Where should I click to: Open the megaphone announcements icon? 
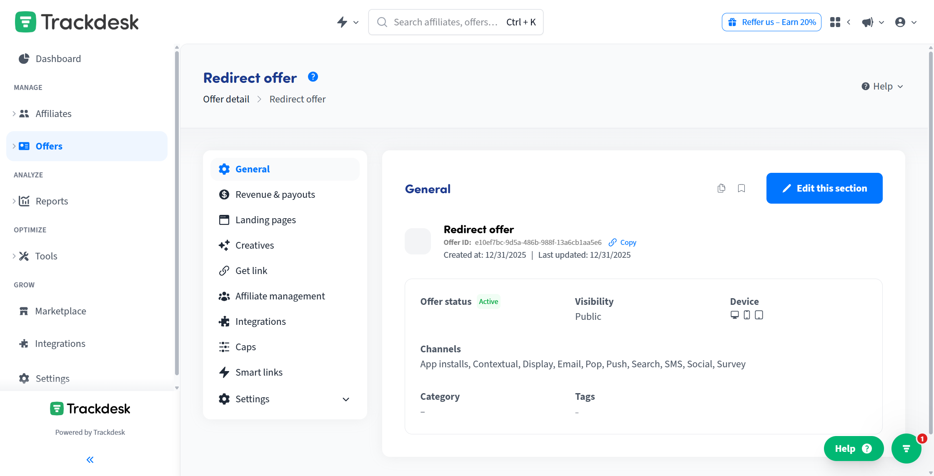867,22
